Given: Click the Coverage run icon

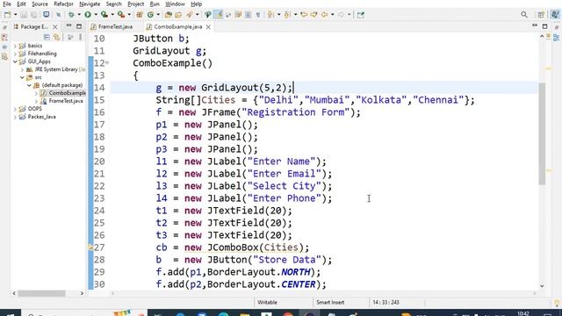Looking at the screenshot, I should (x=104, y=15).
